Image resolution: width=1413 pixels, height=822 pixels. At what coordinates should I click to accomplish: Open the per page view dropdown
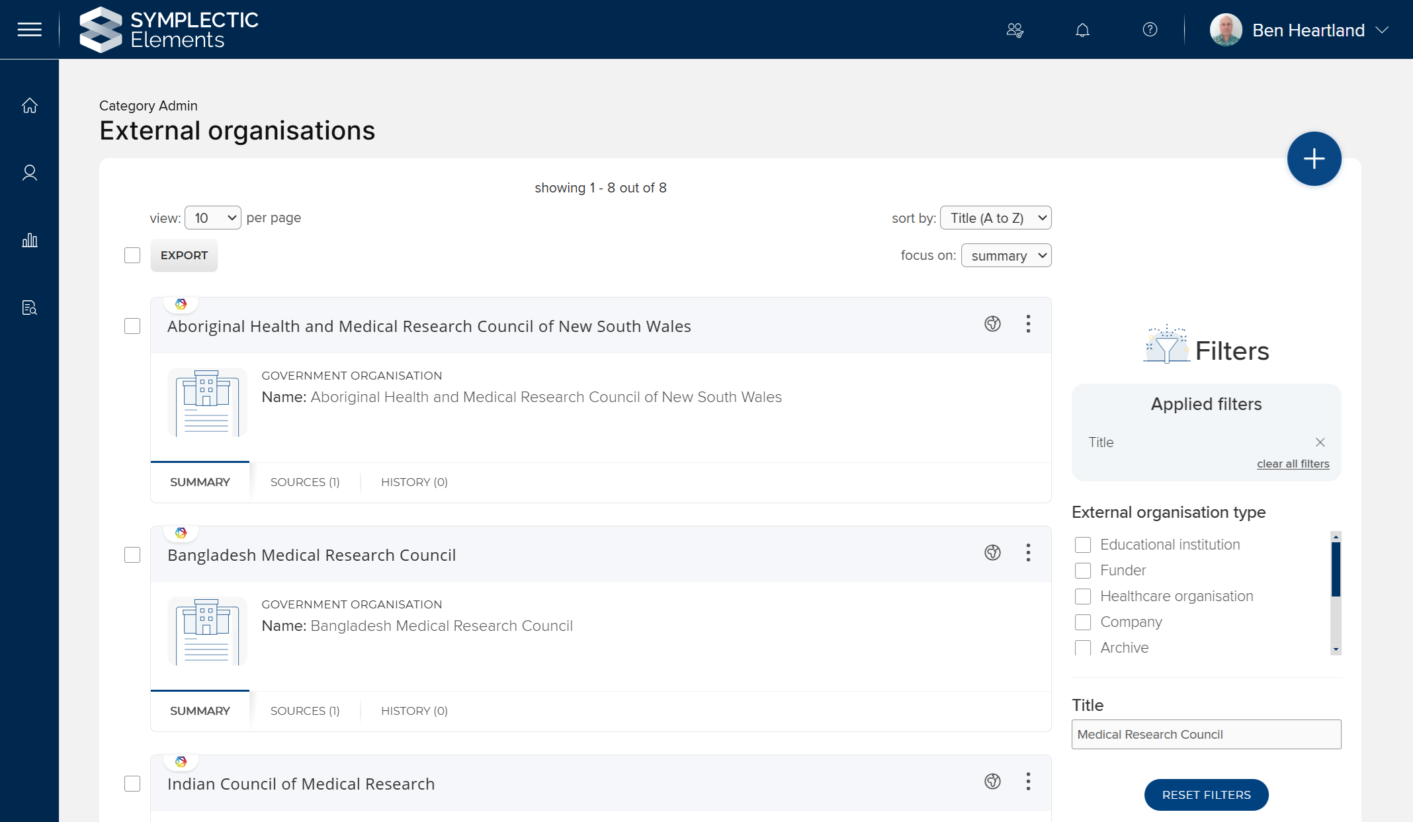coord(213,218)
